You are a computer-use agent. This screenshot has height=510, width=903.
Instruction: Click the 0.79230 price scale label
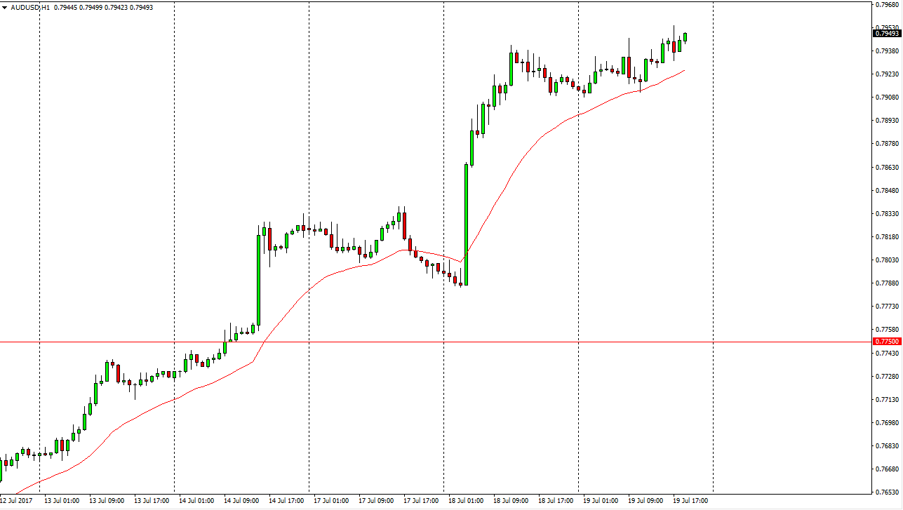[888, 74]
